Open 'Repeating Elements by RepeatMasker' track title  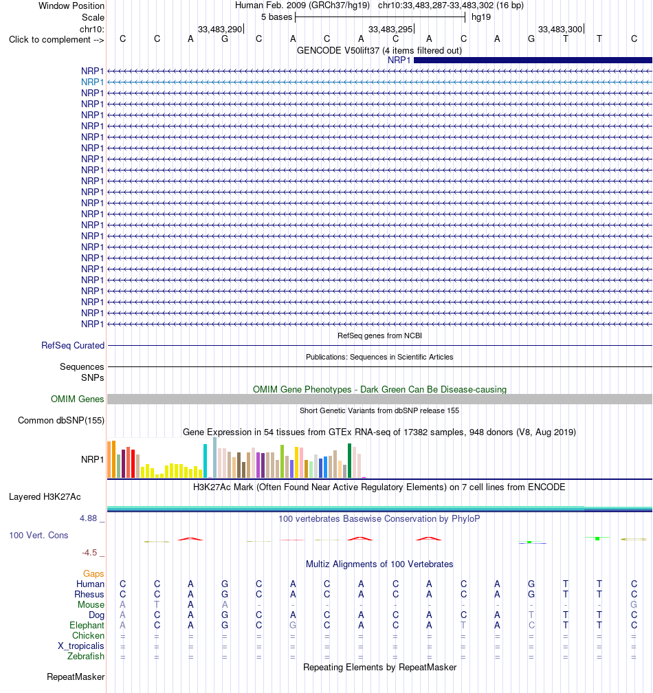[x=379, y=667]
